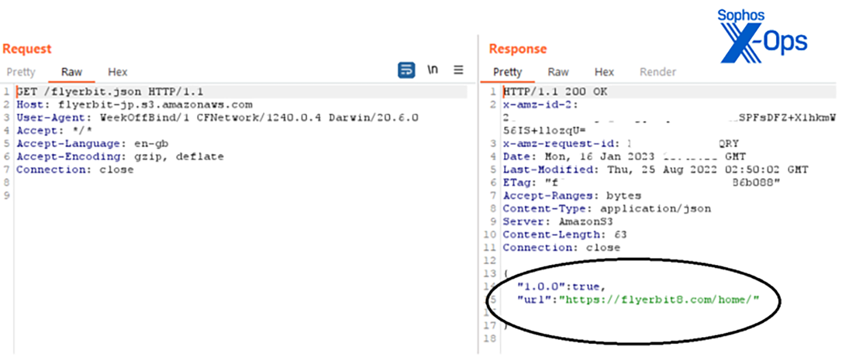Click the x-amz-request-id header line

(x=621, y=143)
